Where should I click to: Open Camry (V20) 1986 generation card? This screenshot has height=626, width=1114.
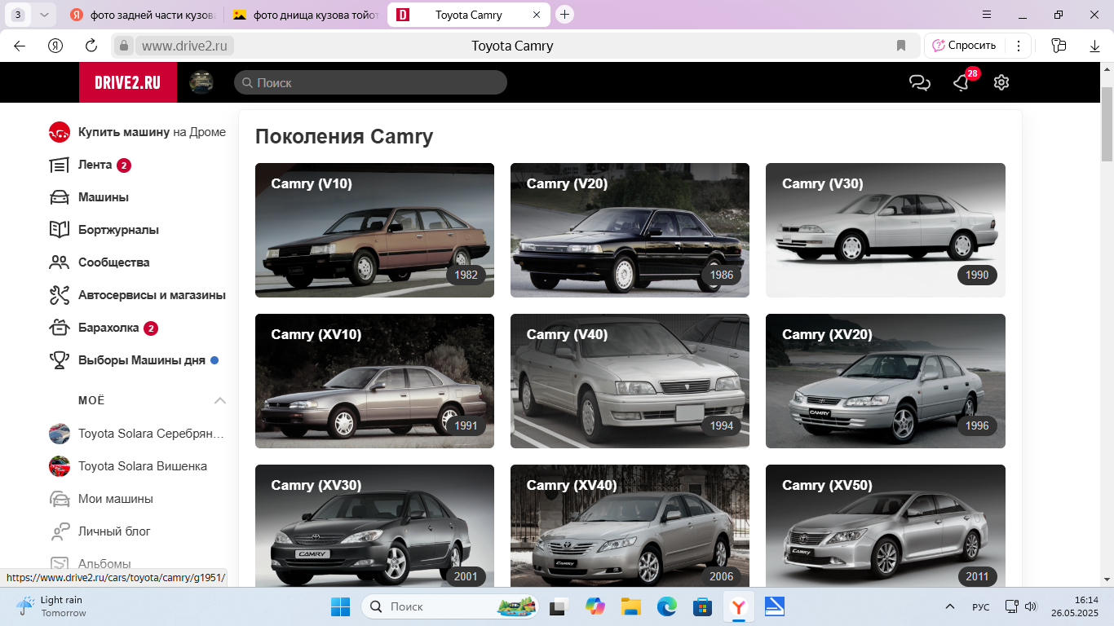click(x=630, y=230)
